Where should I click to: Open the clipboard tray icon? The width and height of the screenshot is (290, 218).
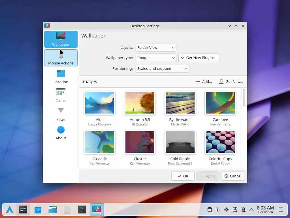209,210
